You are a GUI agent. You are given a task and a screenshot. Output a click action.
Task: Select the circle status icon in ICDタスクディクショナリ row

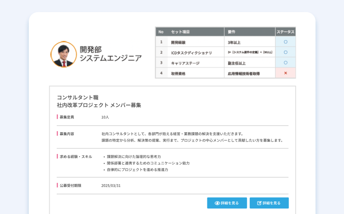click(x=285, y=52)
